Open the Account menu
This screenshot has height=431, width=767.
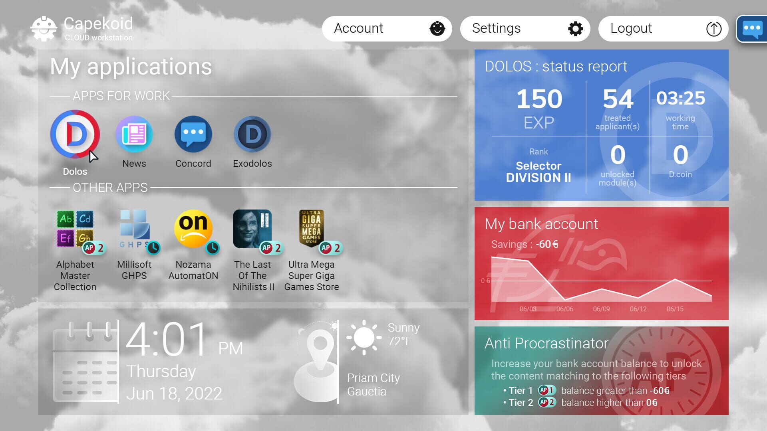coord(386,28)
